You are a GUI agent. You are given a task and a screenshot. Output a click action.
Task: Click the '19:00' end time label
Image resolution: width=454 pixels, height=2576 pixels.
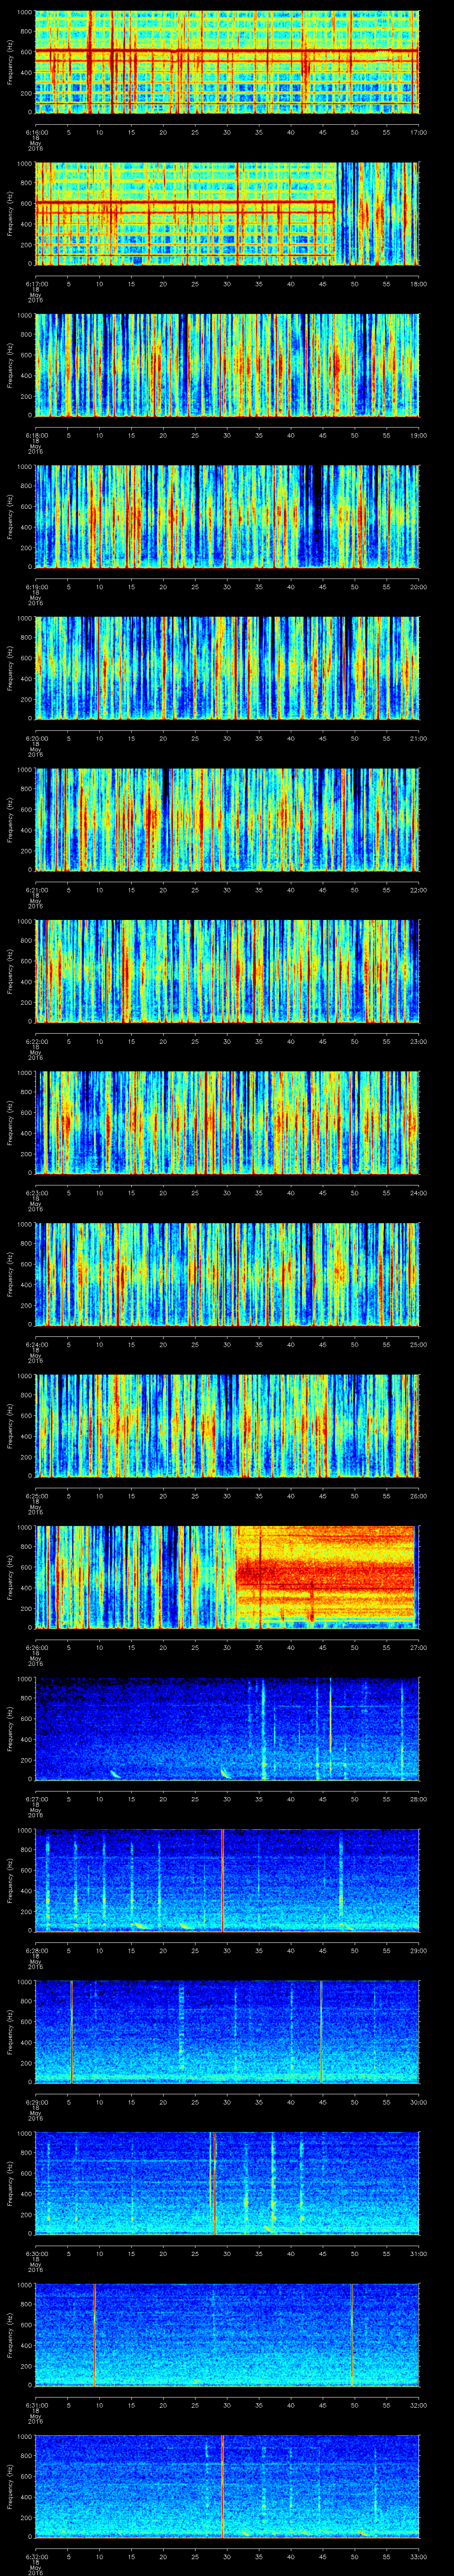point(418,435)
